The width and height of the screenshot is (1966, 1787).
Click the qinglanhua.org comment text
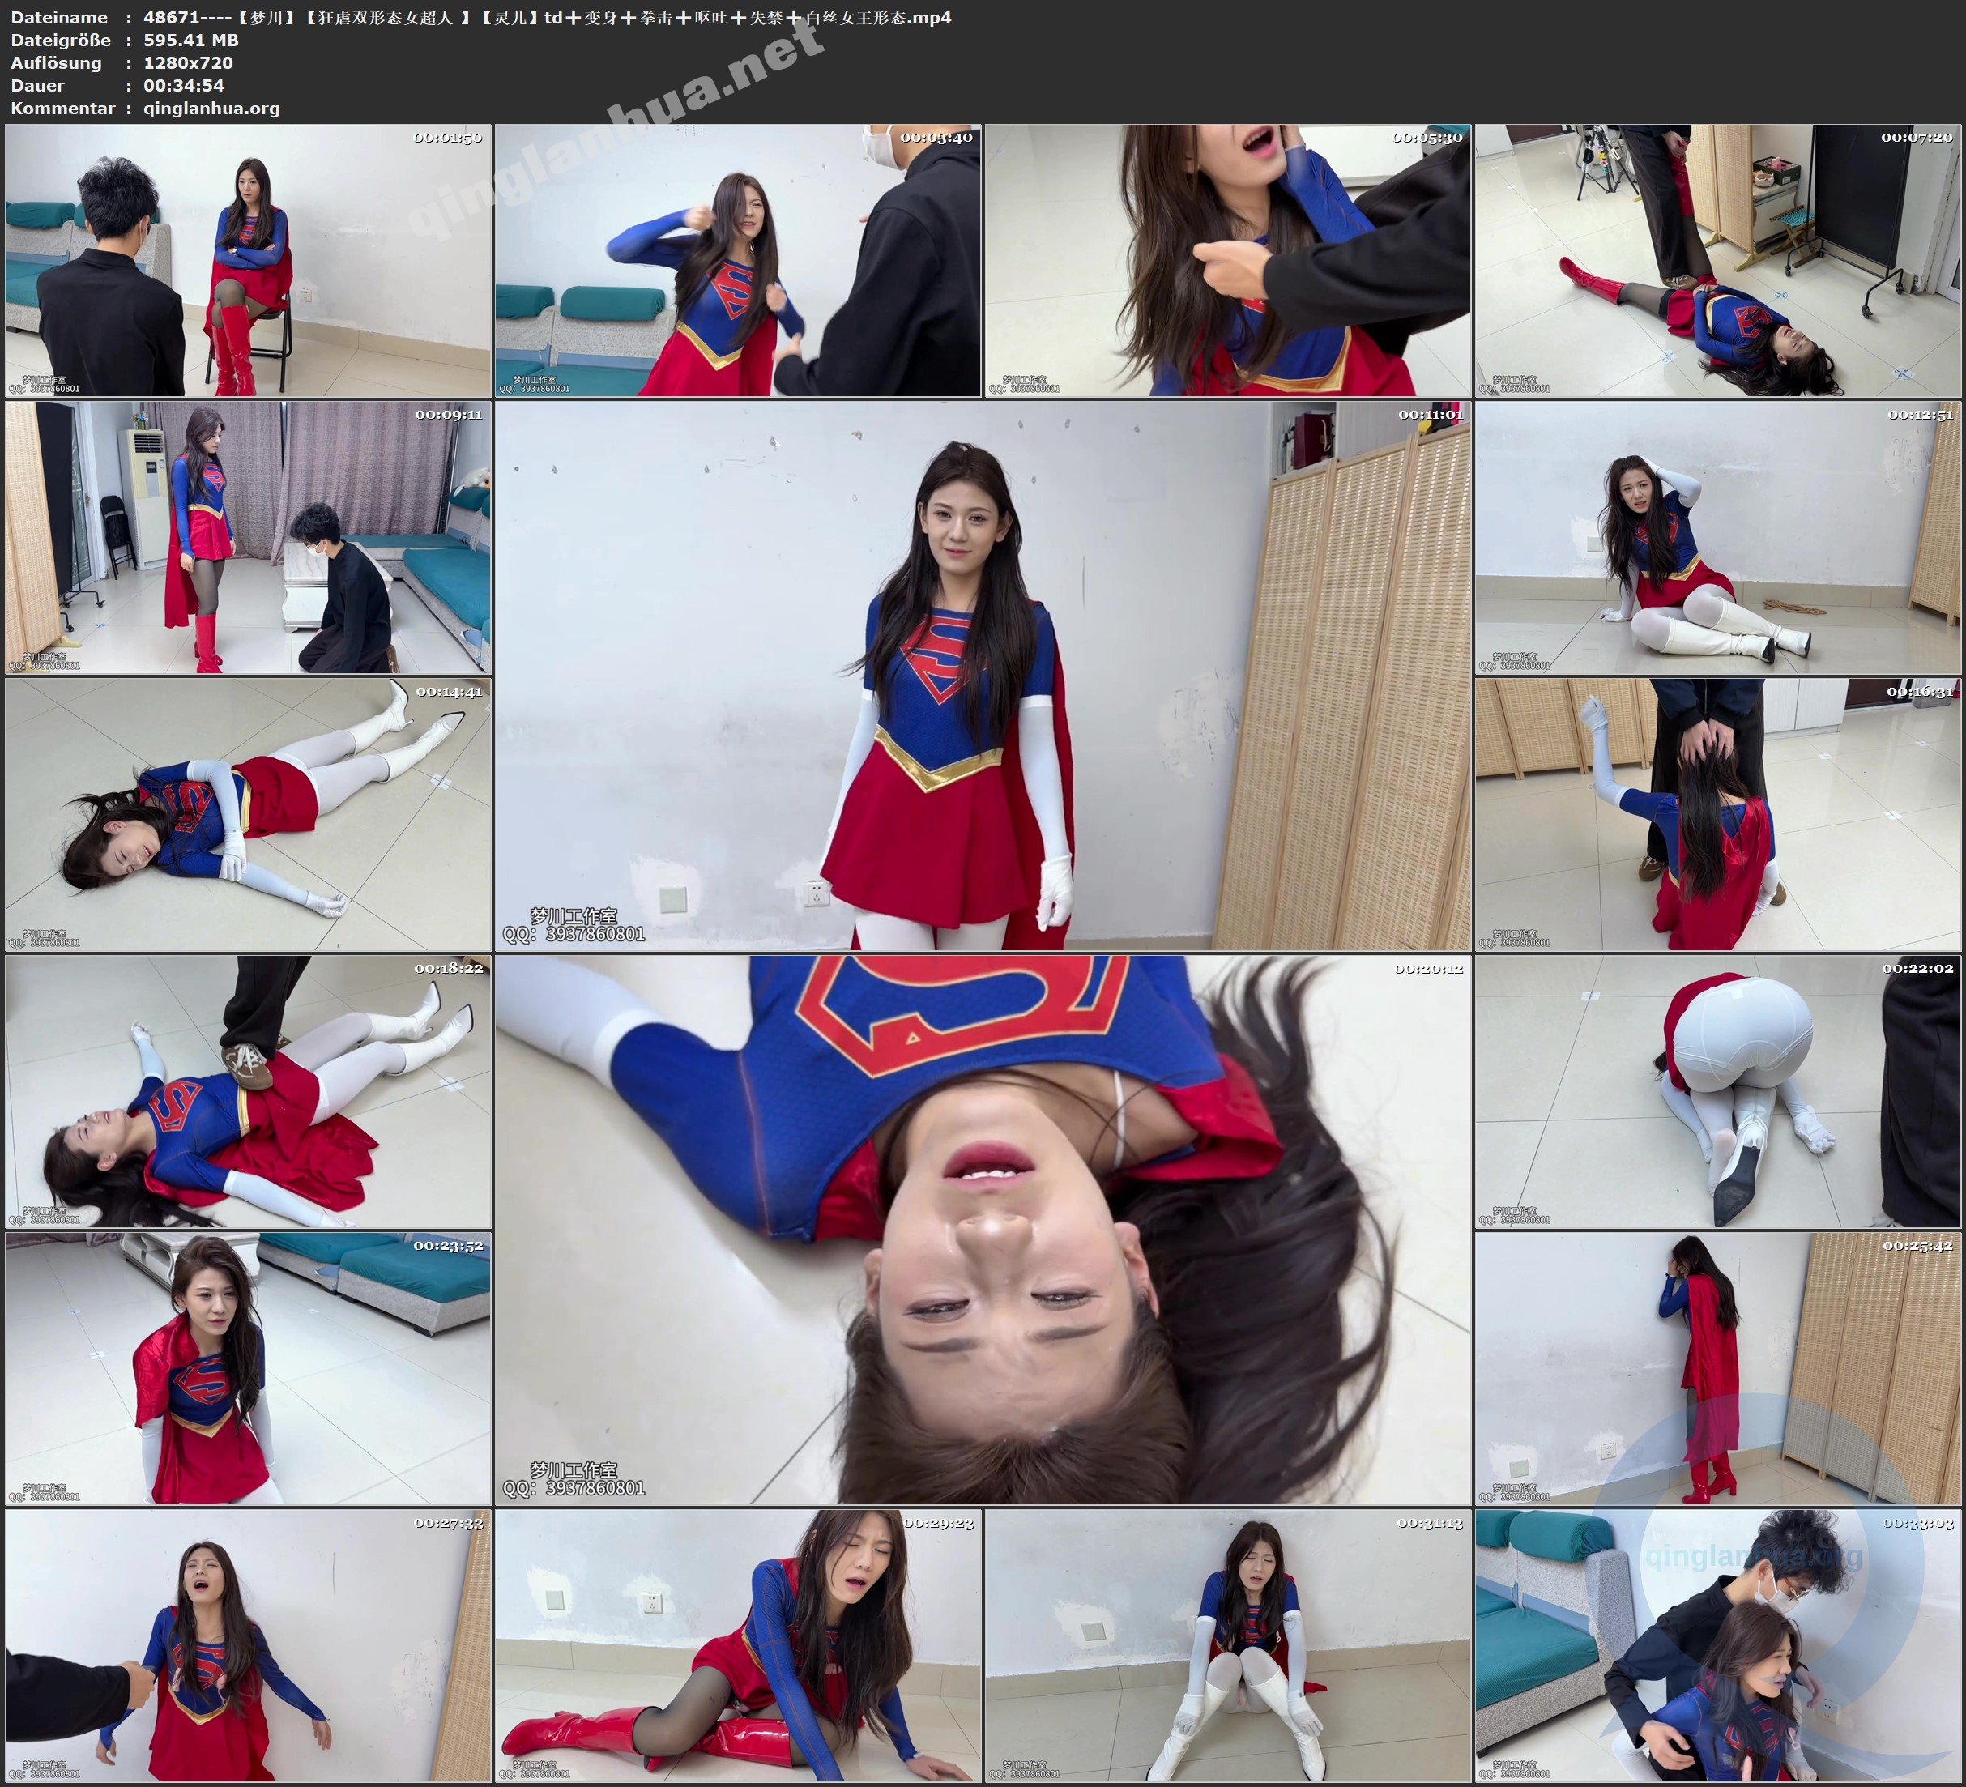click(x=211, y=109)
